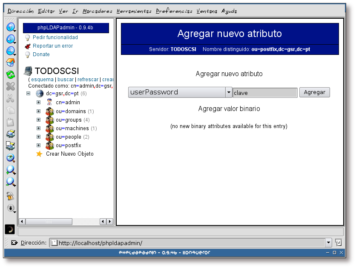Screen dimensions: 356x268
Task: Click the Home icon in the toolbar
Action: click(11, 63)
